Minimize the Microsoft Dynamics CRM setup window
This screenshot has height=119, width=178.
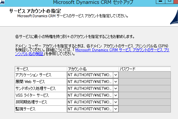tap(160, 2)
